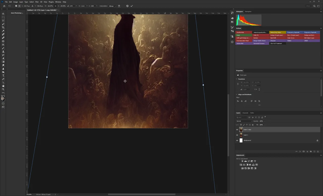The height and width of the screenshot is (196, 323).
Task: Run the Flatten action
Action: point(294,41)
